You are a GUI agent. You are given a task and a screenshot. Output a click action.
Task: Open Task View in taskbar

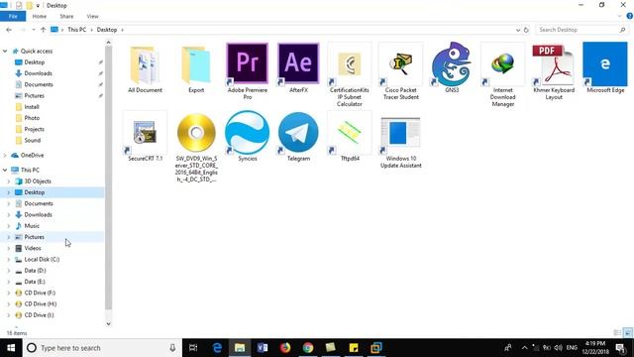(193, 348)
